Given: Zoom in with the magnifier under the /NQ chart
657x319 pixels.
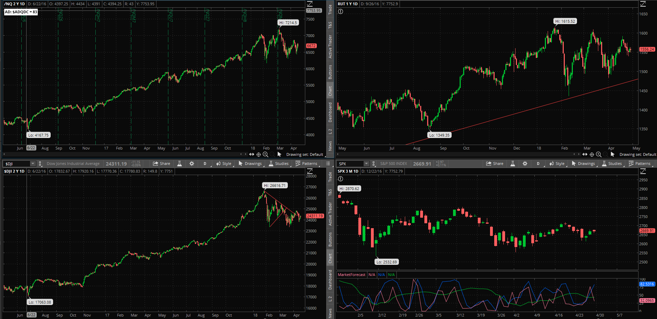Looking at the screenshot, I should (x=265, y=154).
